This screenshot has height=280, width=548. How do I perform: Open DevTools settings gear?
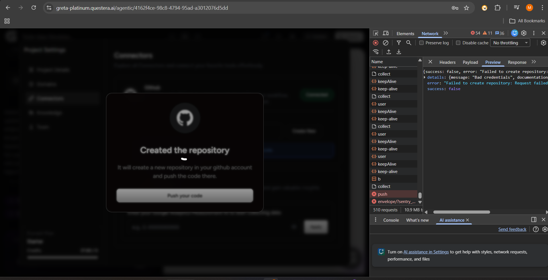click(524, 33)
